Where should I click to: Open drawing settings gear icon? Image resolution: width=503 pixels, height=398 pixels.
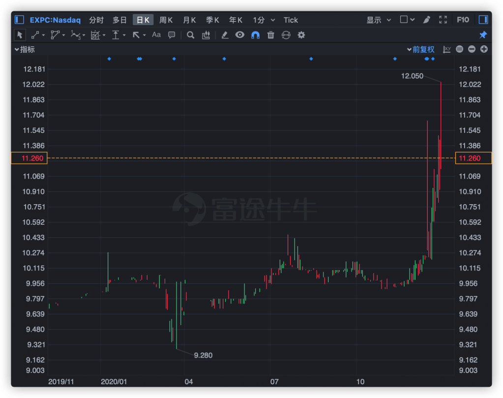click(x=301, y=35)
